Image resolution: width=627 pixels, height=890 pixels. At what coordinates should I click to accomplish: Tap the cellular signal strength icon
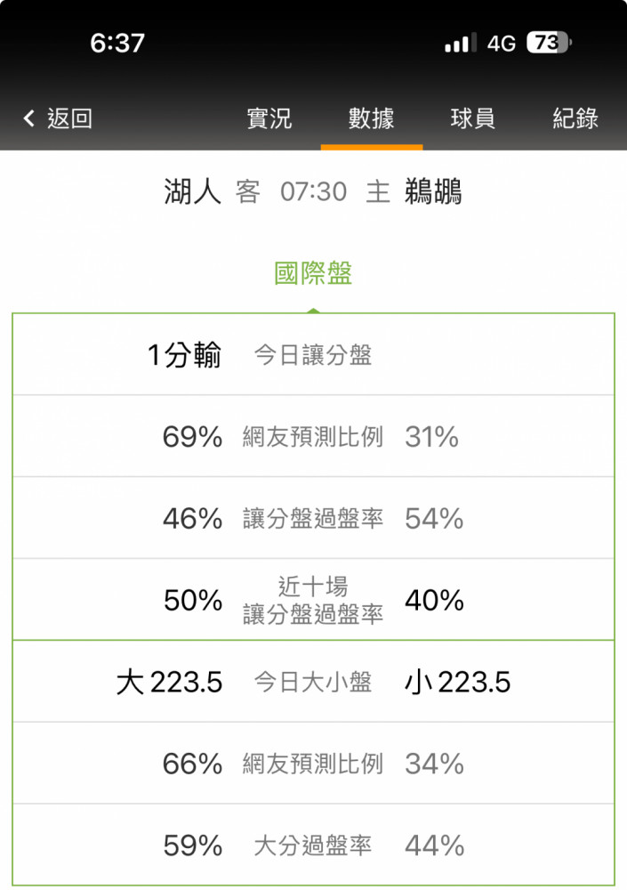(460, 43)
